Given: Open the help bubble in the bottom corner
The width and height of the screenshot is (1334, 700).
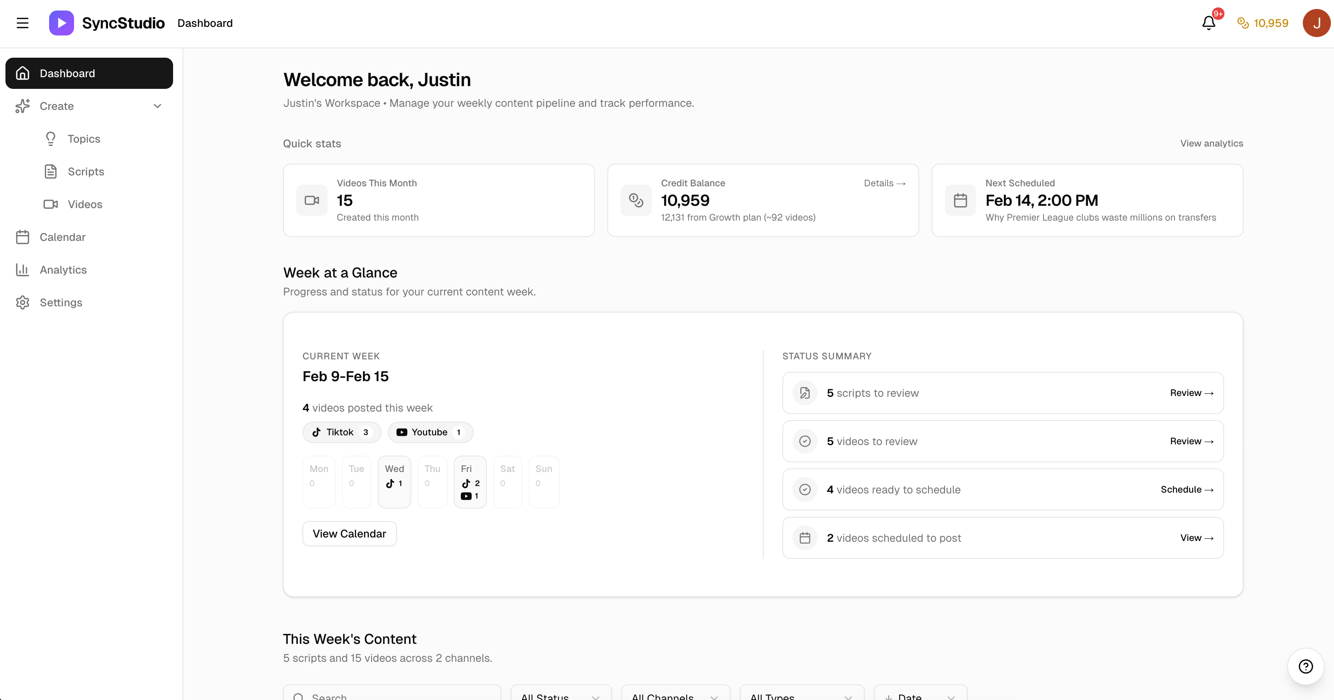Looking at the screenshot, I should pos(1306,666).
